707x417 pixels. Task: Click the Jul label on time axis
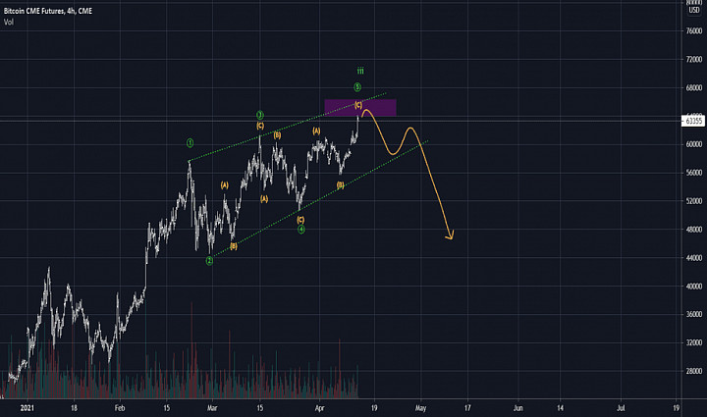point(621,408)
